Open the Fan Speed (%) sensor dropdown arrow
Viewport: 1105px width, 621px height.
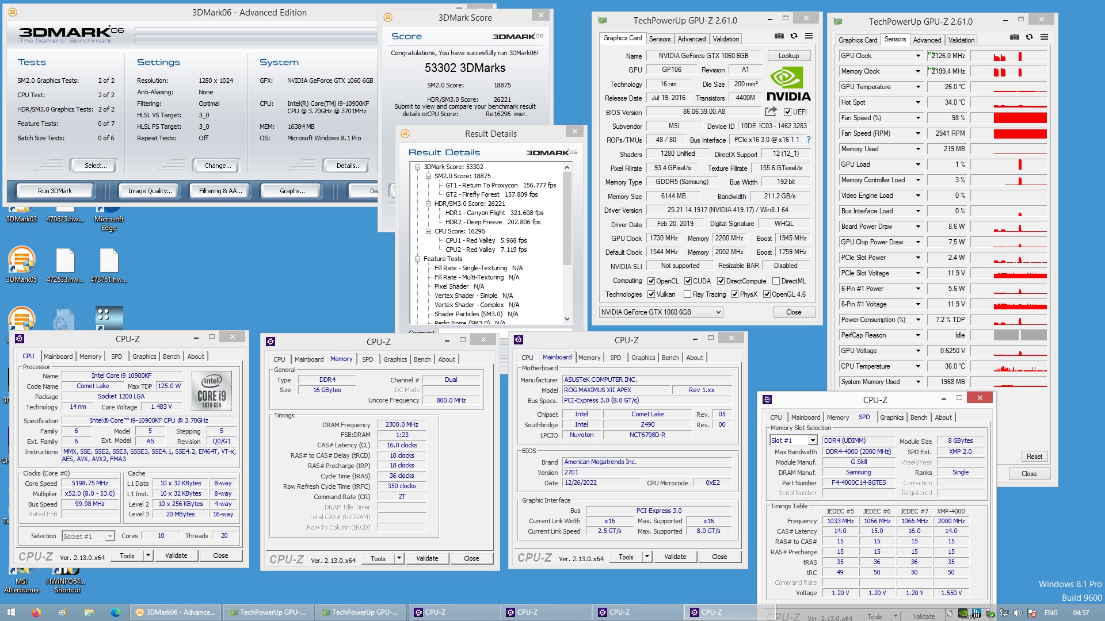[x=918, y=118]
